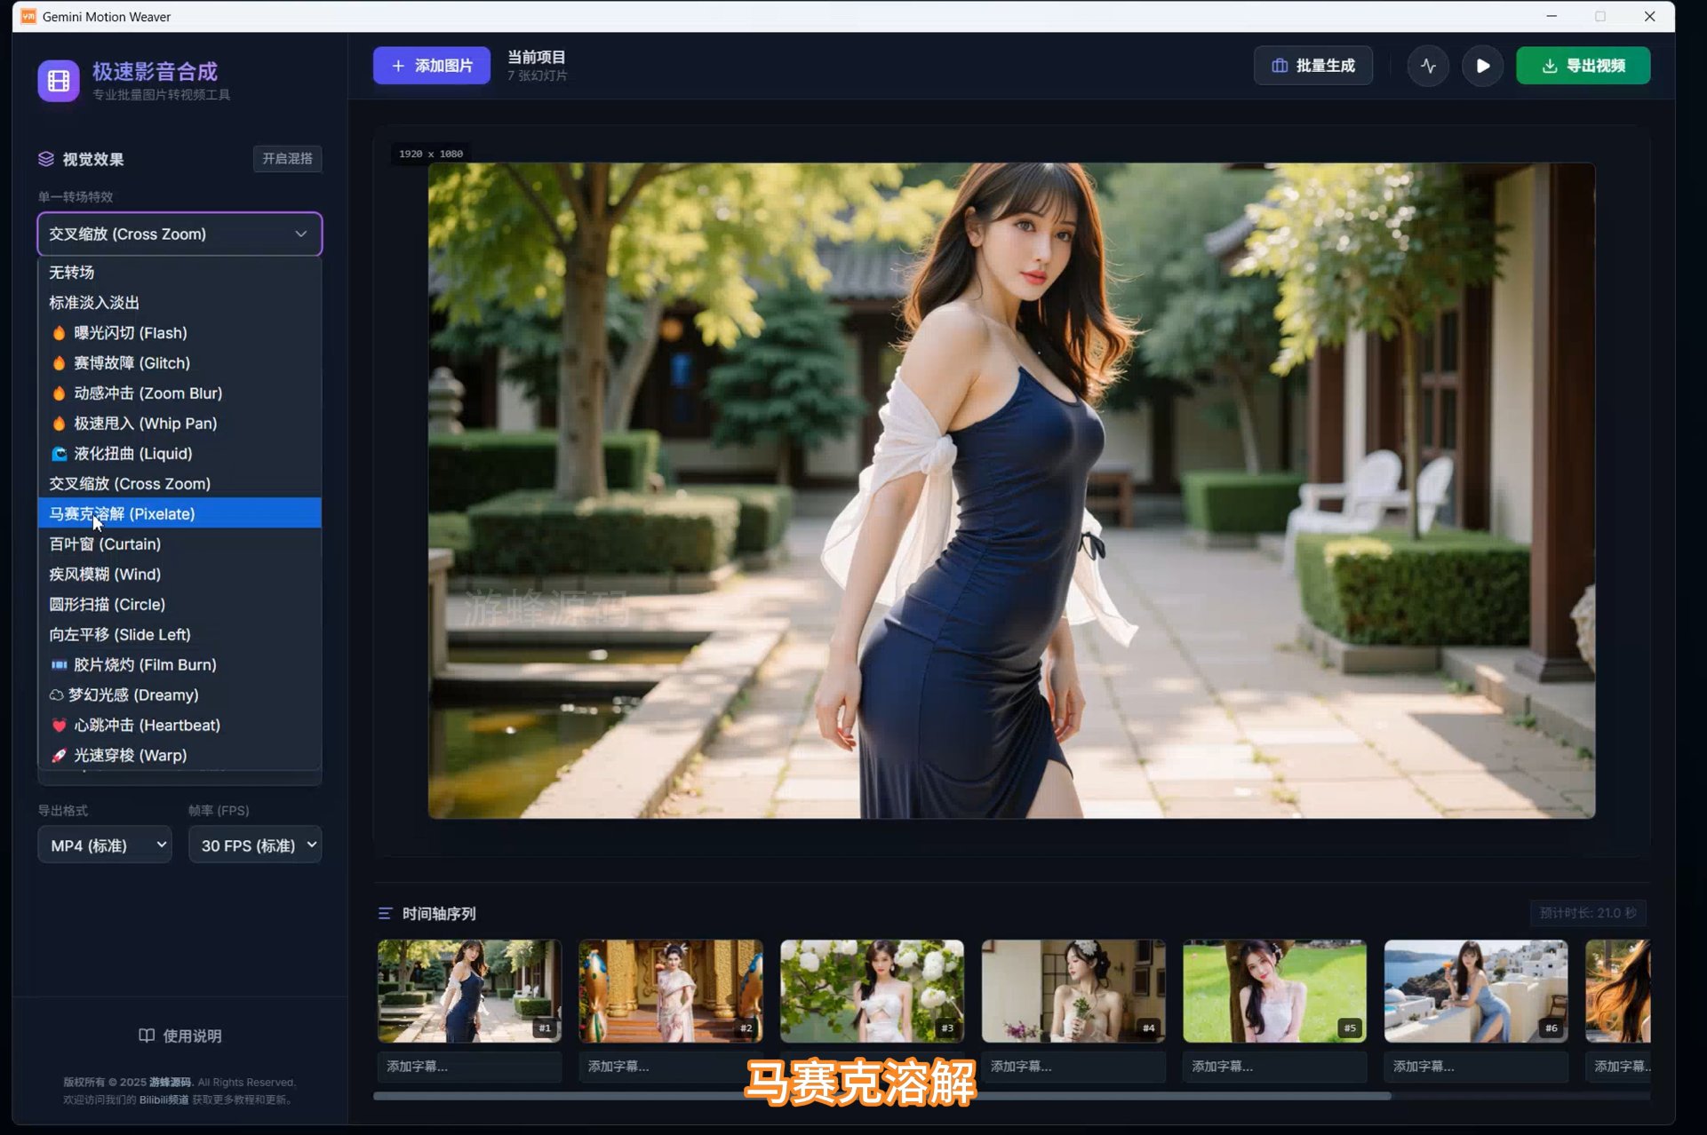Choose 疾风模糊 (Wind) transition

pyautogui.click(x=179, y=575)
